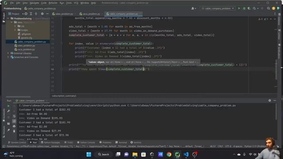The height and width of the screenshot is (159, 283).
Task: Clear the Run console with the trash icon
Action: (x=14, y=131)
